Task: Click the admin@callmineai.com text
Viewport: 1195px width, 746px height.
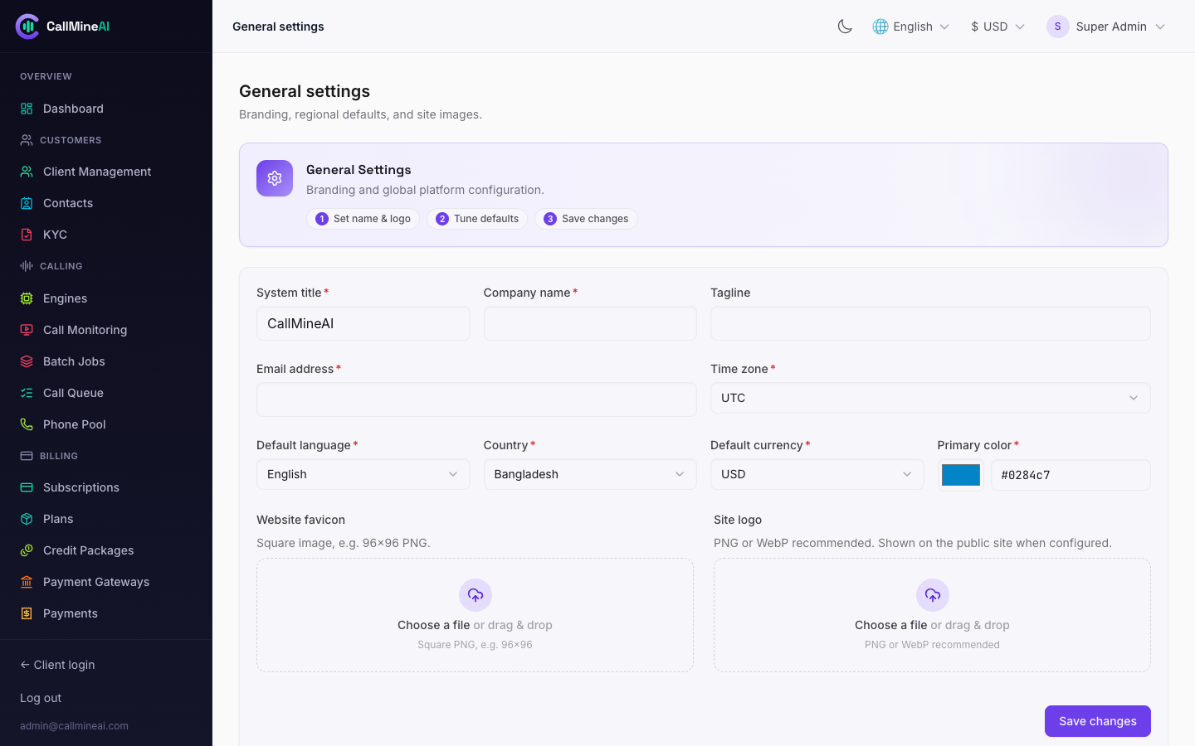Action: click(x=74, y=726)
